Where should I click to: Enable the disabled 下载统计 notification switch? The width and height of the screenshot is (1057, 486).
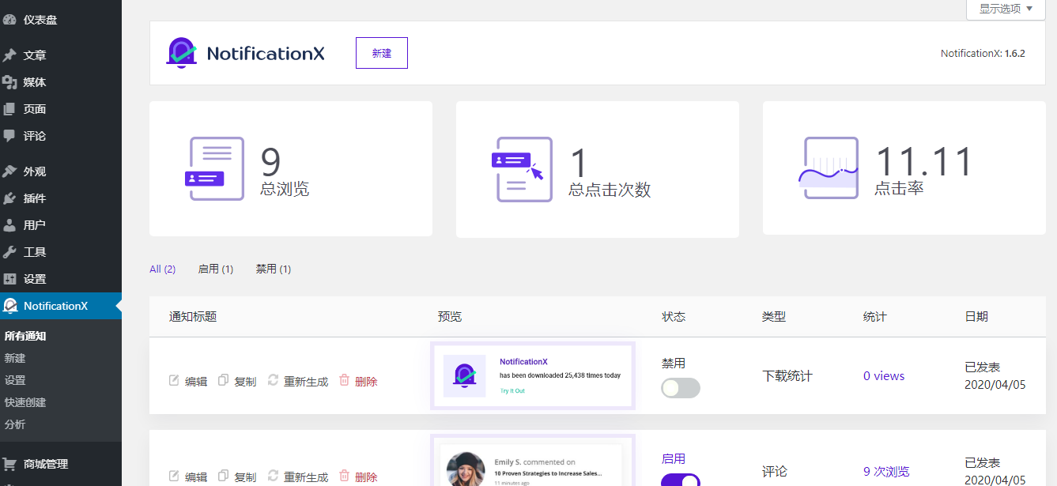[x=681, y=388]
